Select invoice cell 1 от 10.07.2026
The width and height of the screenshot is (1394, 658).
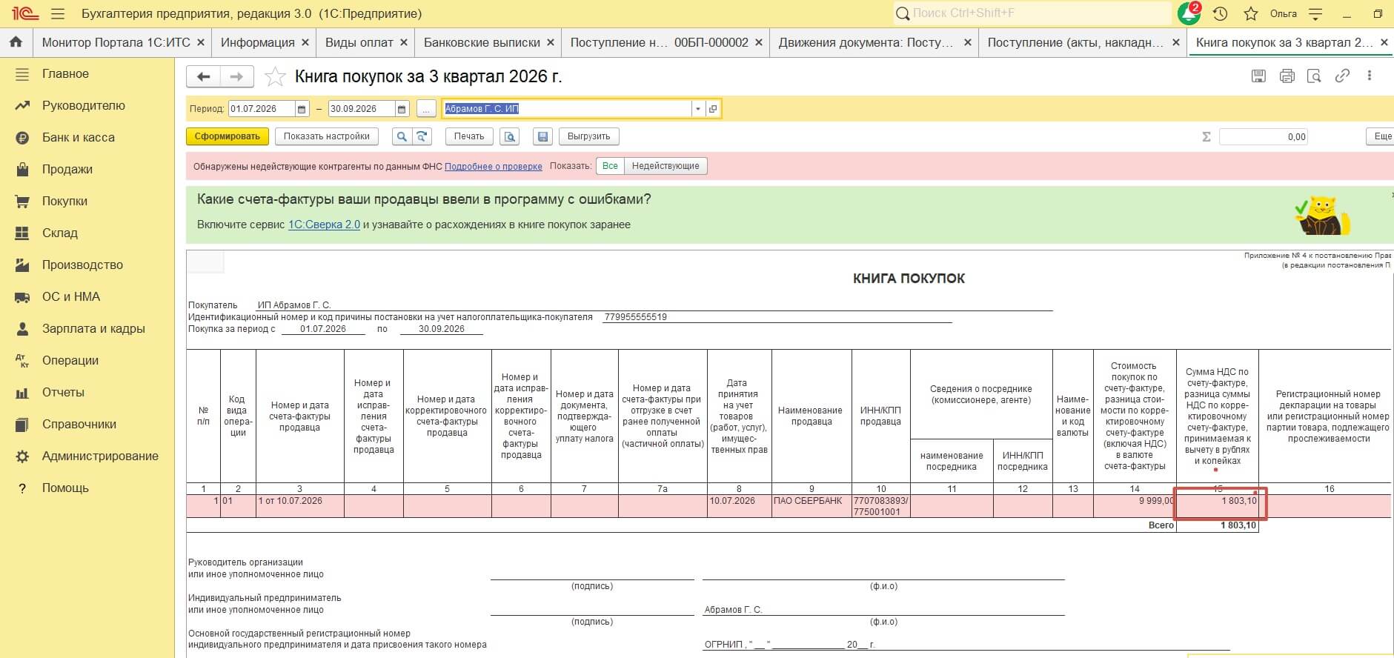299,506
